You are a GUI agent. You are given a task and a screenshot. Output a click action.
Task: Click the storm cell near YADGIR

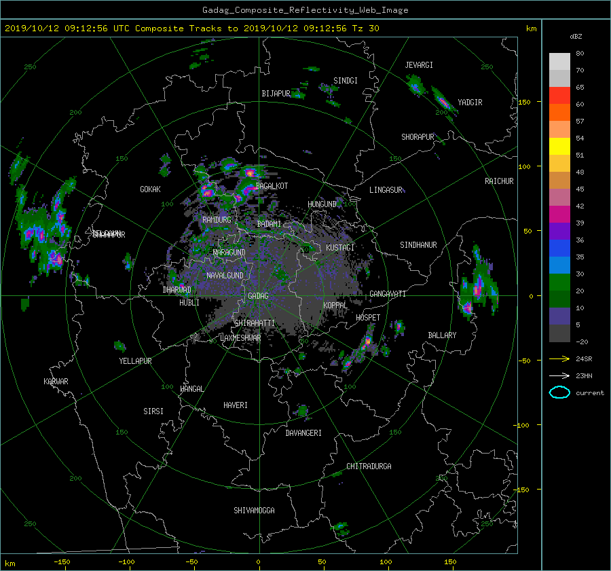[444, 103]
